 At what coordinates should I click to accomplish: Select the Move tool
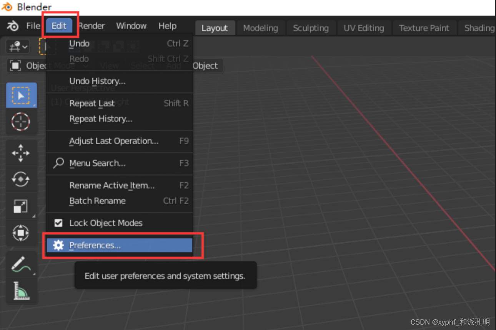point(21,153)
